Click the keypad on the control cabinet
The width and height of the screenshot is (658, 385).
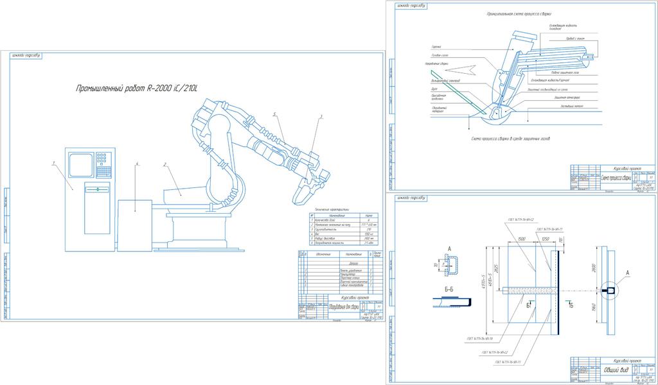coord(103,165)
